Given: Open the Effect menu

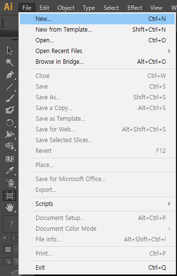Looking at the screenshot, I should 135,8.
